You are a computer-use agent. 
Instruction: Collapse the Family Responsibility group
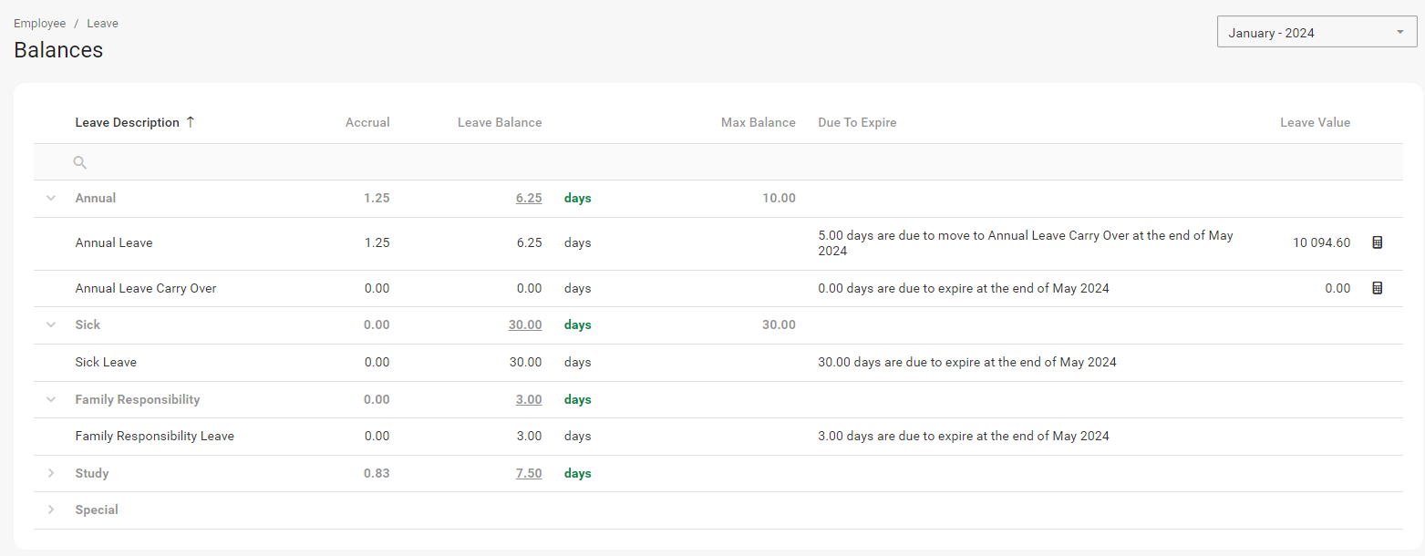coord(51,399)
